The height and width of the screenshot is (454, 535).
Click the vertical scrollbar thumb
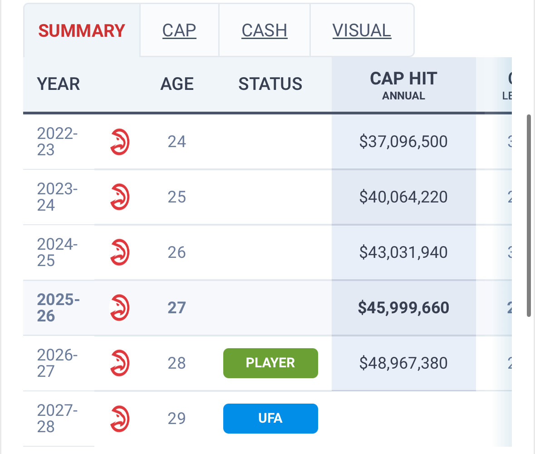point(529,216)
